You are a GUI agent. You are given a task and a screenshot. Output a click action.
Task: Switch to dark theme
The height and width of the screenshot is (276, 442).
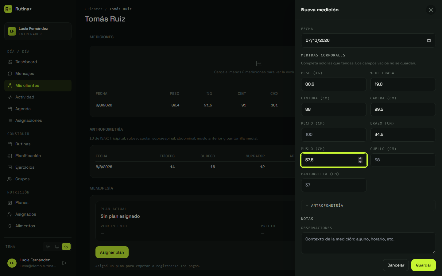point(66,247)
